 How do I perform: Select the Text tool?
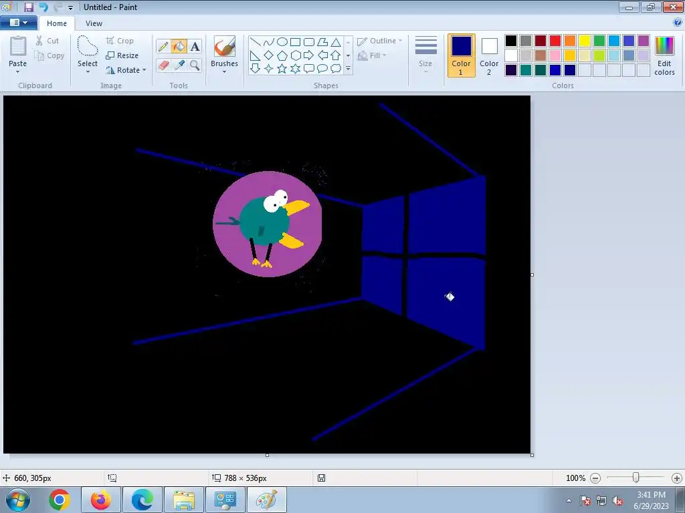click(x=195, y=46)
